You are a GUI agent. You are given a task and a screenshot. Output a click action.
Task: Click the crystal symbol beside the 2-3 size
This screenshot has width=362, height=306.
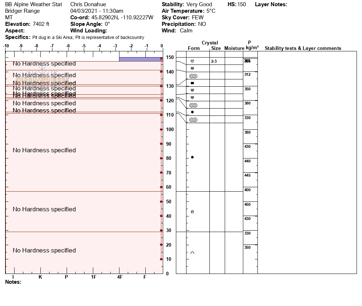pos(192,62)
